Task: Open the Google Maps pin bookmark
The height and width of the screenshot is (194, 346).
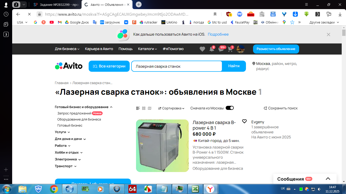Action: [284, 22]
